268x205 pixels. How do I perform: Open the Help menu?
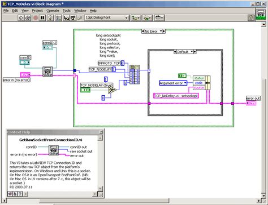pos(93,11)
